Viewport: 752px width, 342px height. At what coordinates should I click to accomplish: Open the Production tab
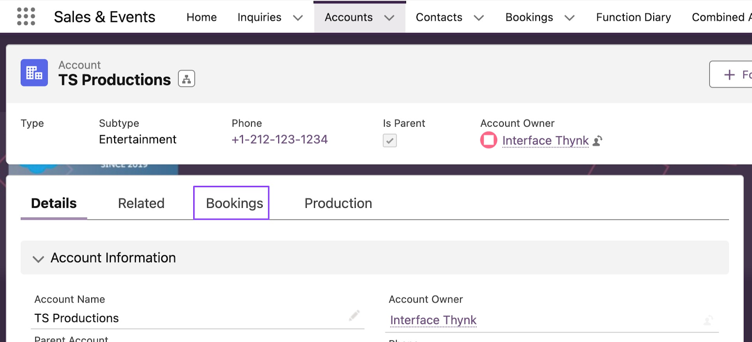point(338,203)
